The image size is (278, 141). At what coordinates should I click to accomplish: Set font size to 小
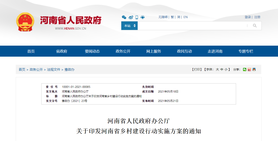click(x=226, y=69)
